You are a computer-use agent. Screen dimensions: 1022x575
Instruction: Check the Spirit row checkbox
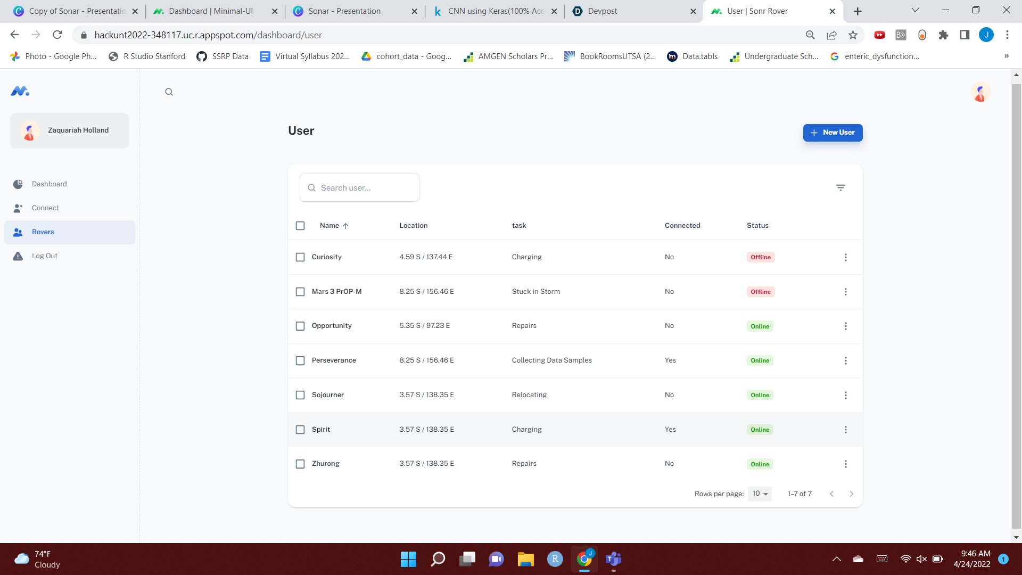300,430
